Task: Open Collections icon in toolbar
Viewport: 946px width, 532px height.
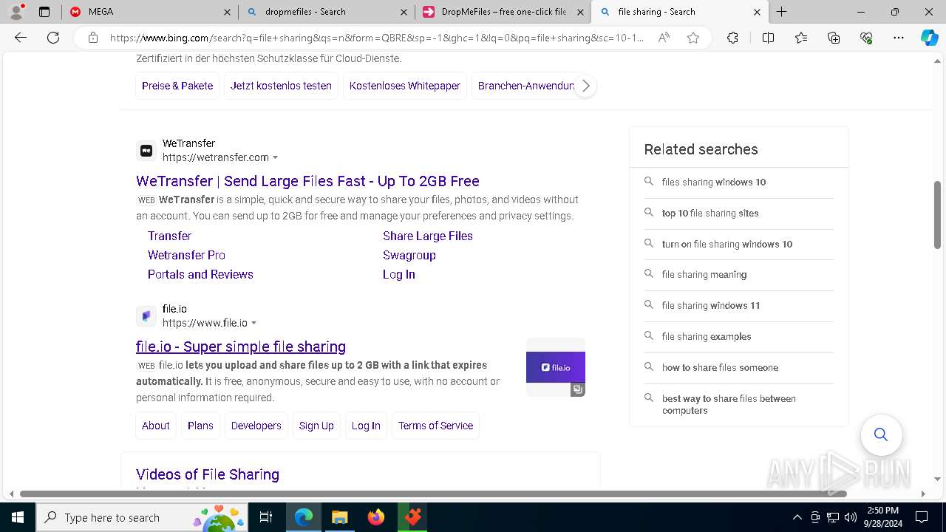Action: [x=834, y=38]
